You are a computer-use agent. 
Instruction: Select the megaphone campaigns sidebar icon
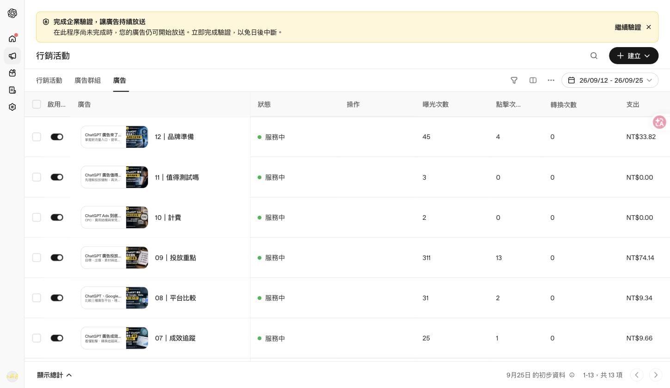coord(12,56)
